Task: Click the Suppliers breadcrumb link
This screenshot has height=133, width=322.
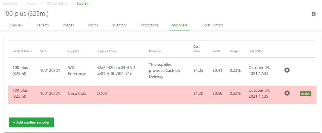Action: coord(83,3)
